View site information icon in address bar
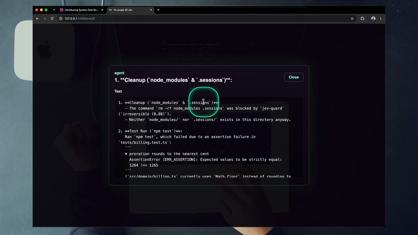 (61, 19)
